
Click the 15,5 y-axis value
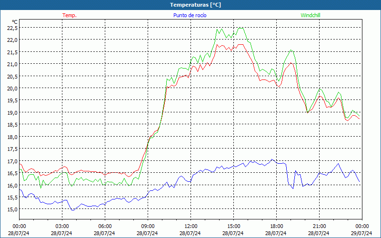(x=12, y=197)
